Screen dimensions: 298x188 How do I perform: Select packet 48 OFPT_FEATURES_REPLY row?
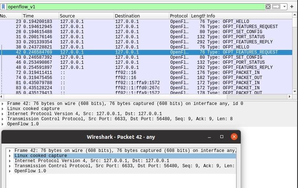pos(146,68)
